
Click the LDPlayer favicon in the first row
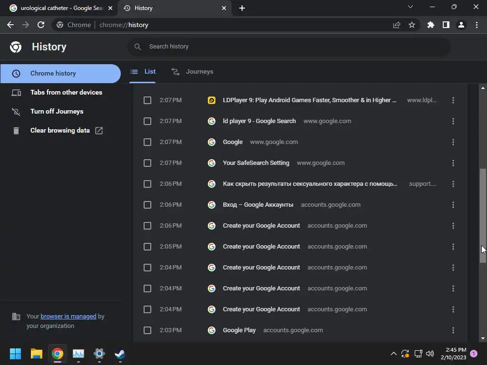click(212, 100)
